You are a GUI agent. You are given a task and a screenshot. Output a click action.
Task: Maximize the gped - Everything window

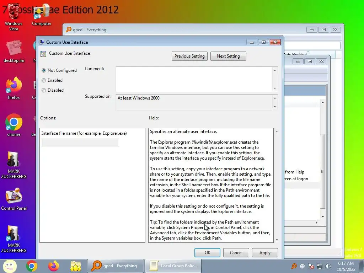[323, 30]
